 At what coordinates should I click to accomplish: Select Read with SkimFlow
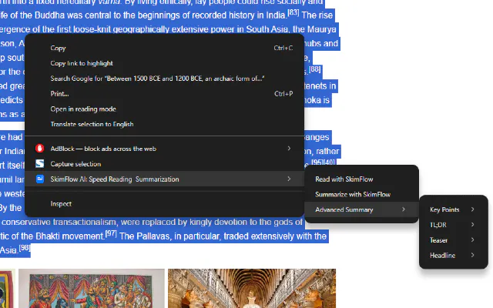tap(361, 179)
